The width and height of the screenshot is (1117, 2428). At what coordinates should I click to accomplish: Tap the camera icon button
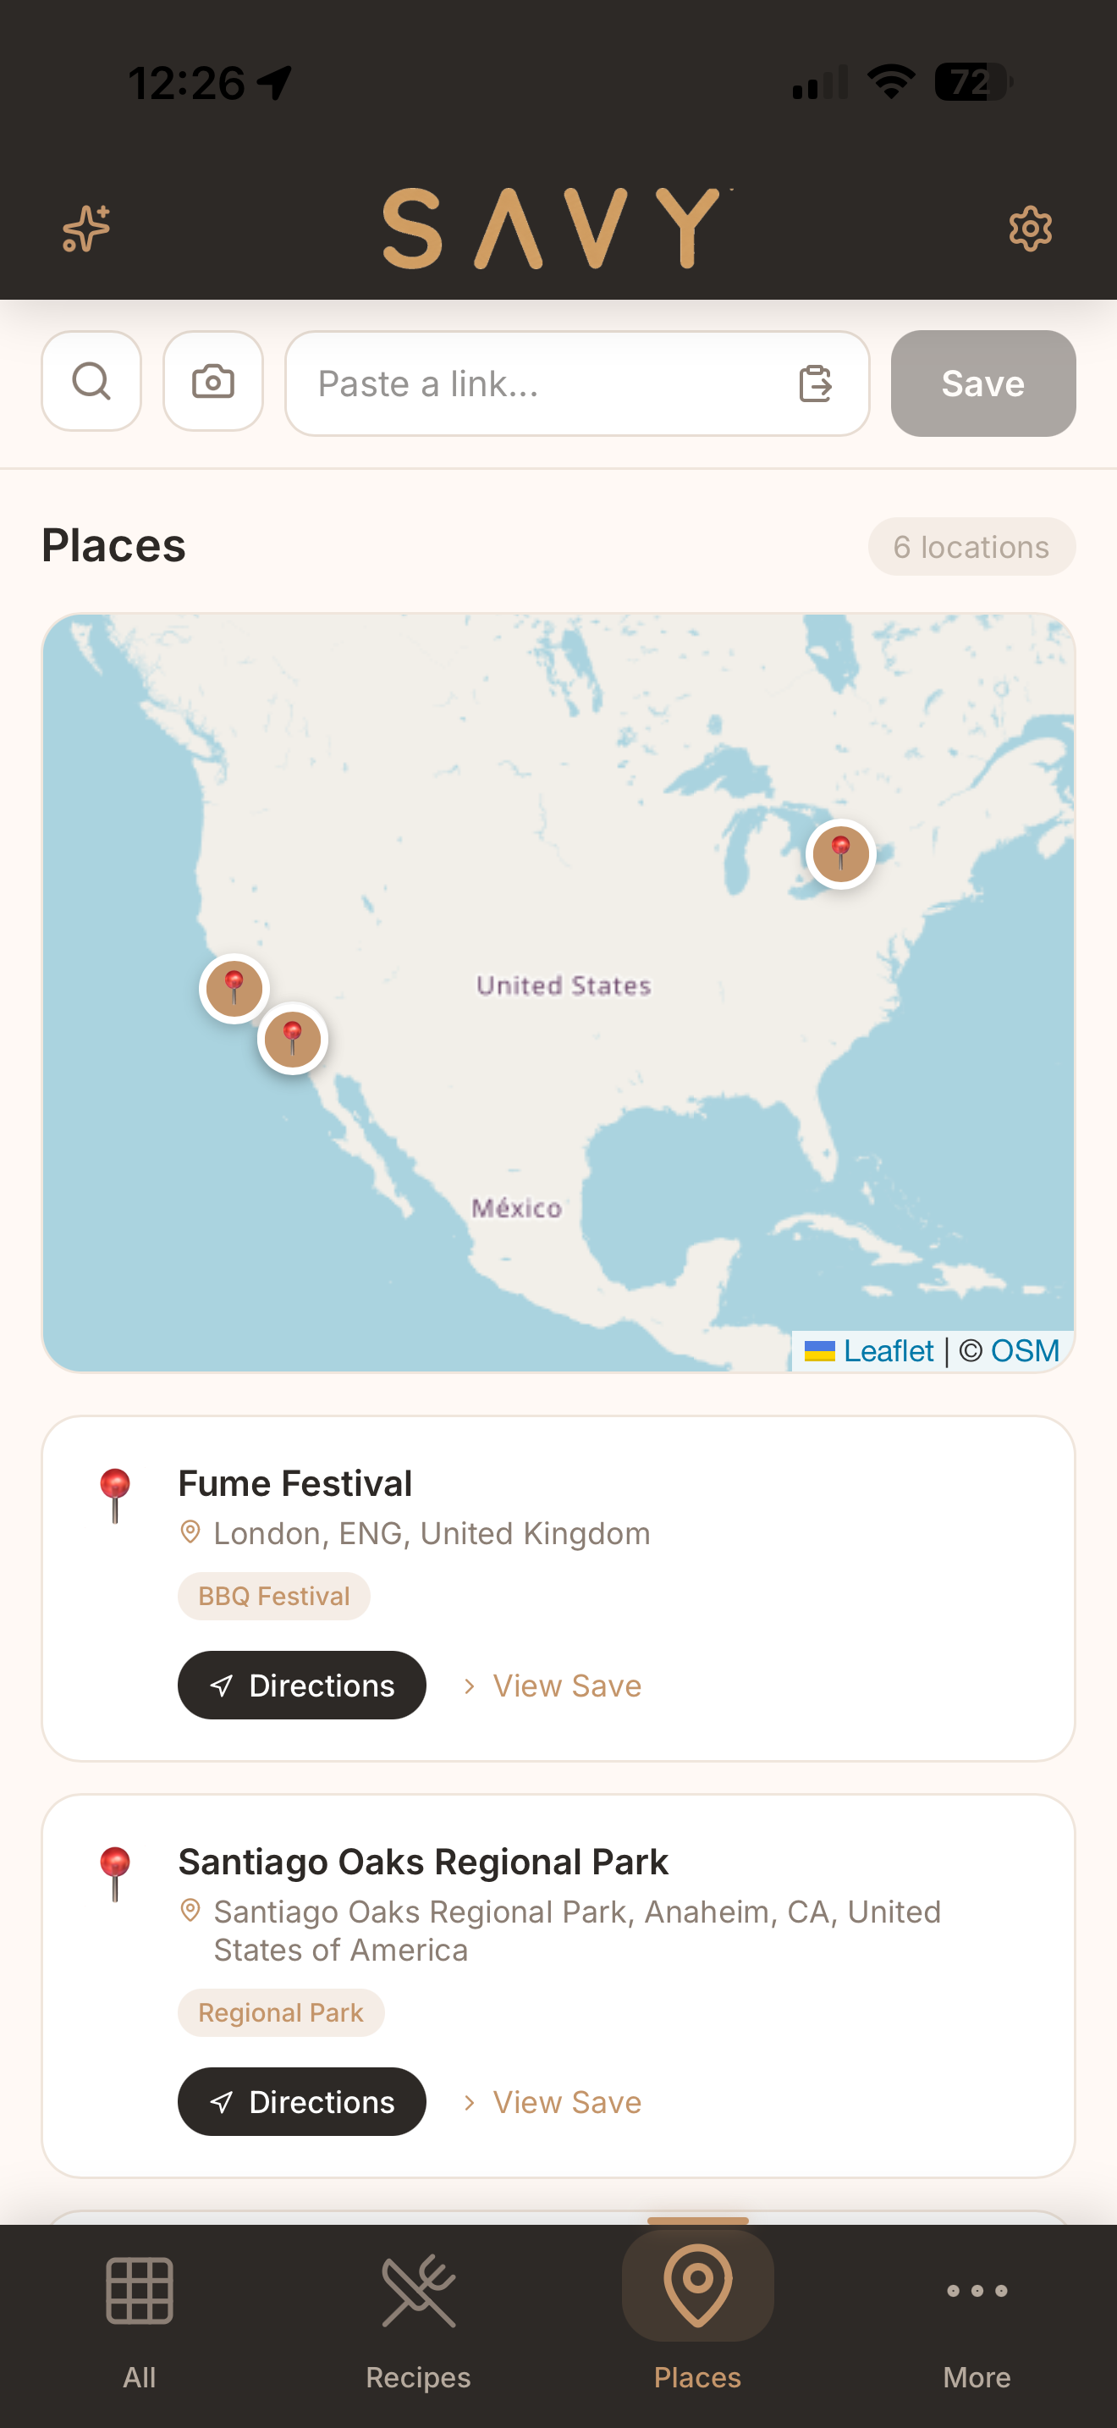[x=213, y=382]
